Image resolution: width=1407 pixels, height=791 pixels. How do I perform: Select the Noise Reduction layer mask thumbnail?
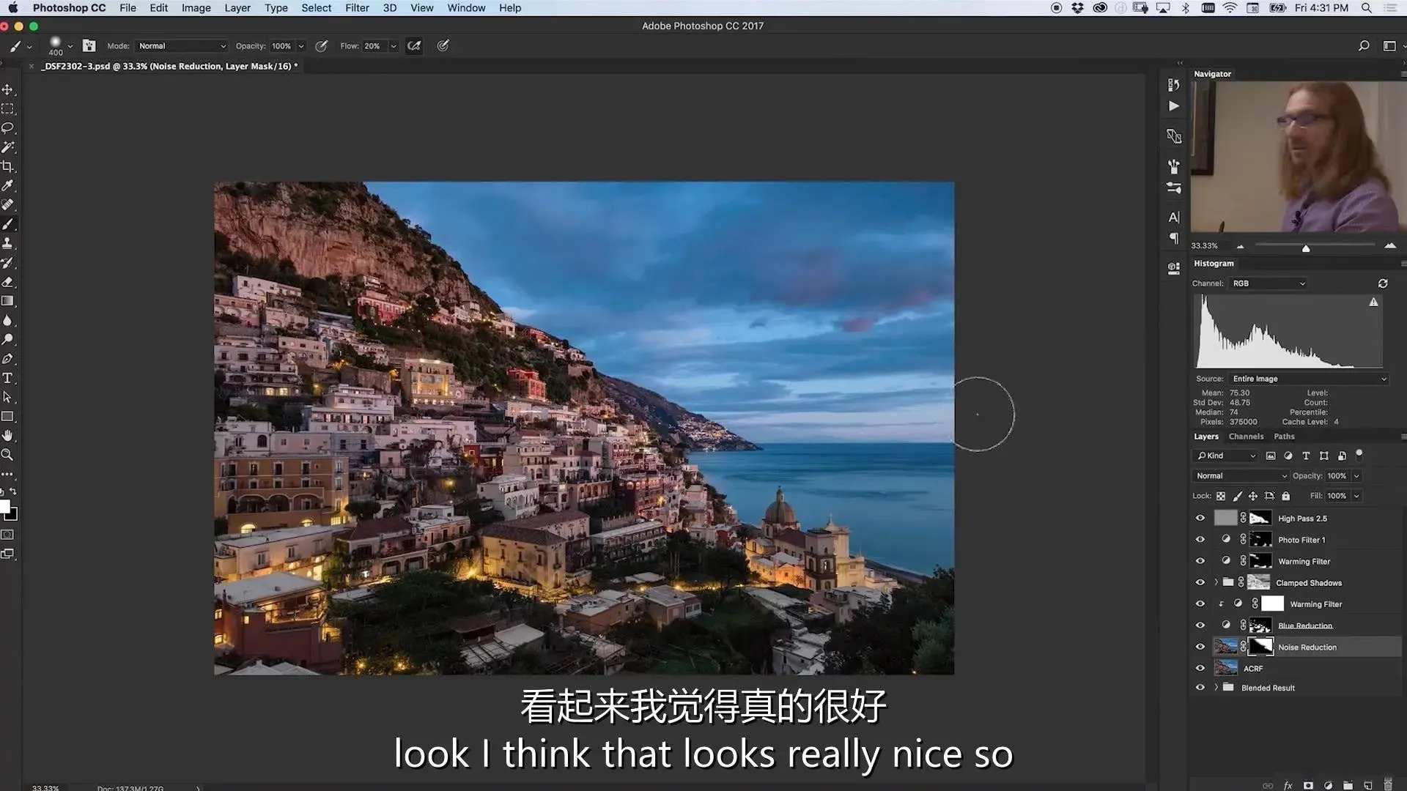coord(1260,647)
